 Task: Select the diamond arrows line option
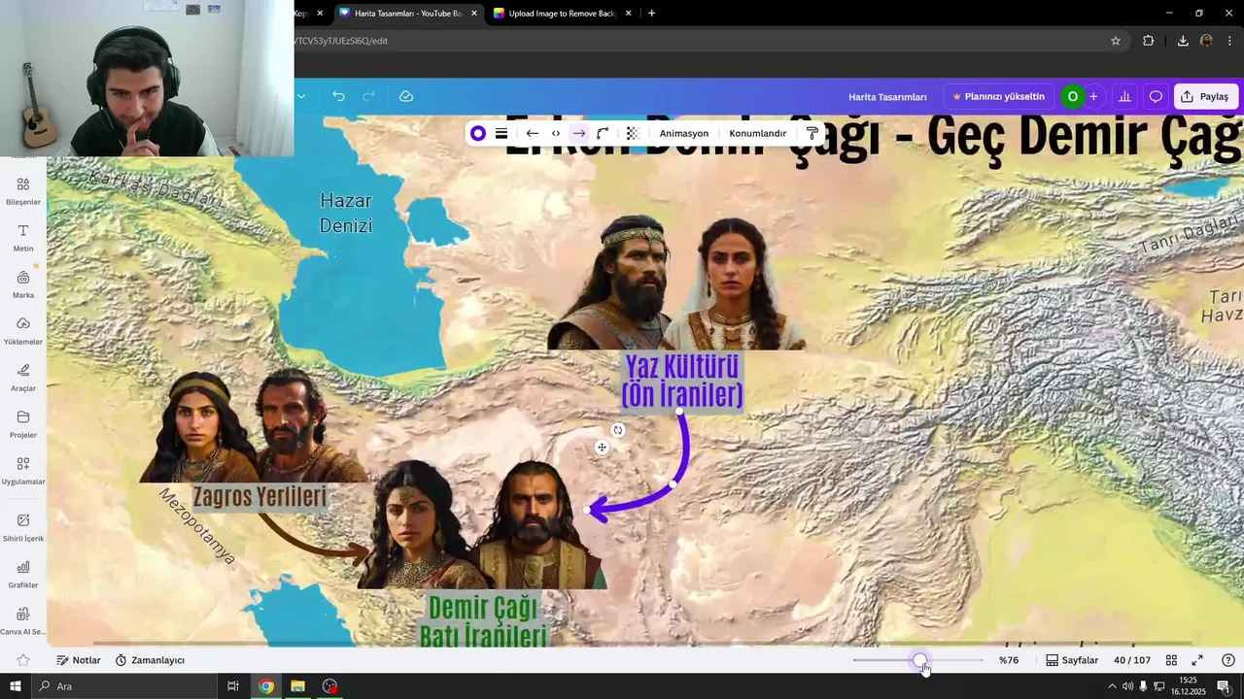coord(556,134)
